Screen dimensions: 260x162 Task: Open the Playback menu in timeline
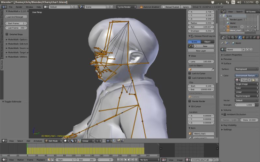(40, 160)
